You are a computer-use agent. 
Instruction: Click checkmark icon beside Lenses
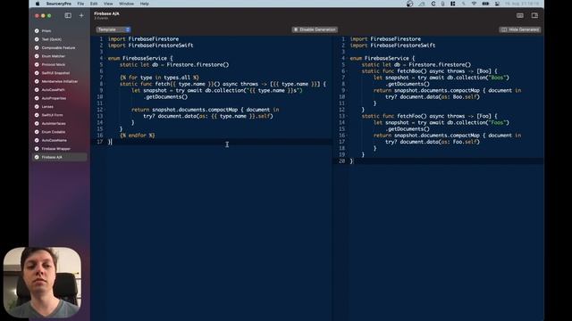coord(37,107)
